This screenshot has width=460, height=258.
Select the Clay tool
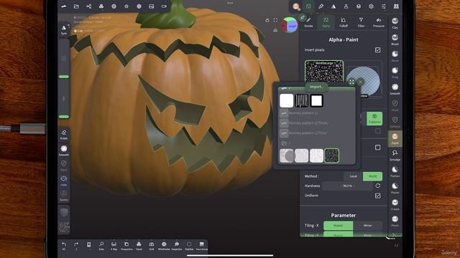(395, 23)
